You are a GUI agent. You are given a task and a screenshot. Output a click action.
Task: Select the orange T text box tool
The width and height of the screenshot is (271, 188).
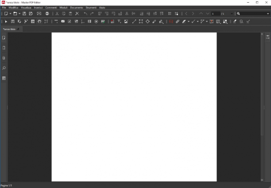212,21
